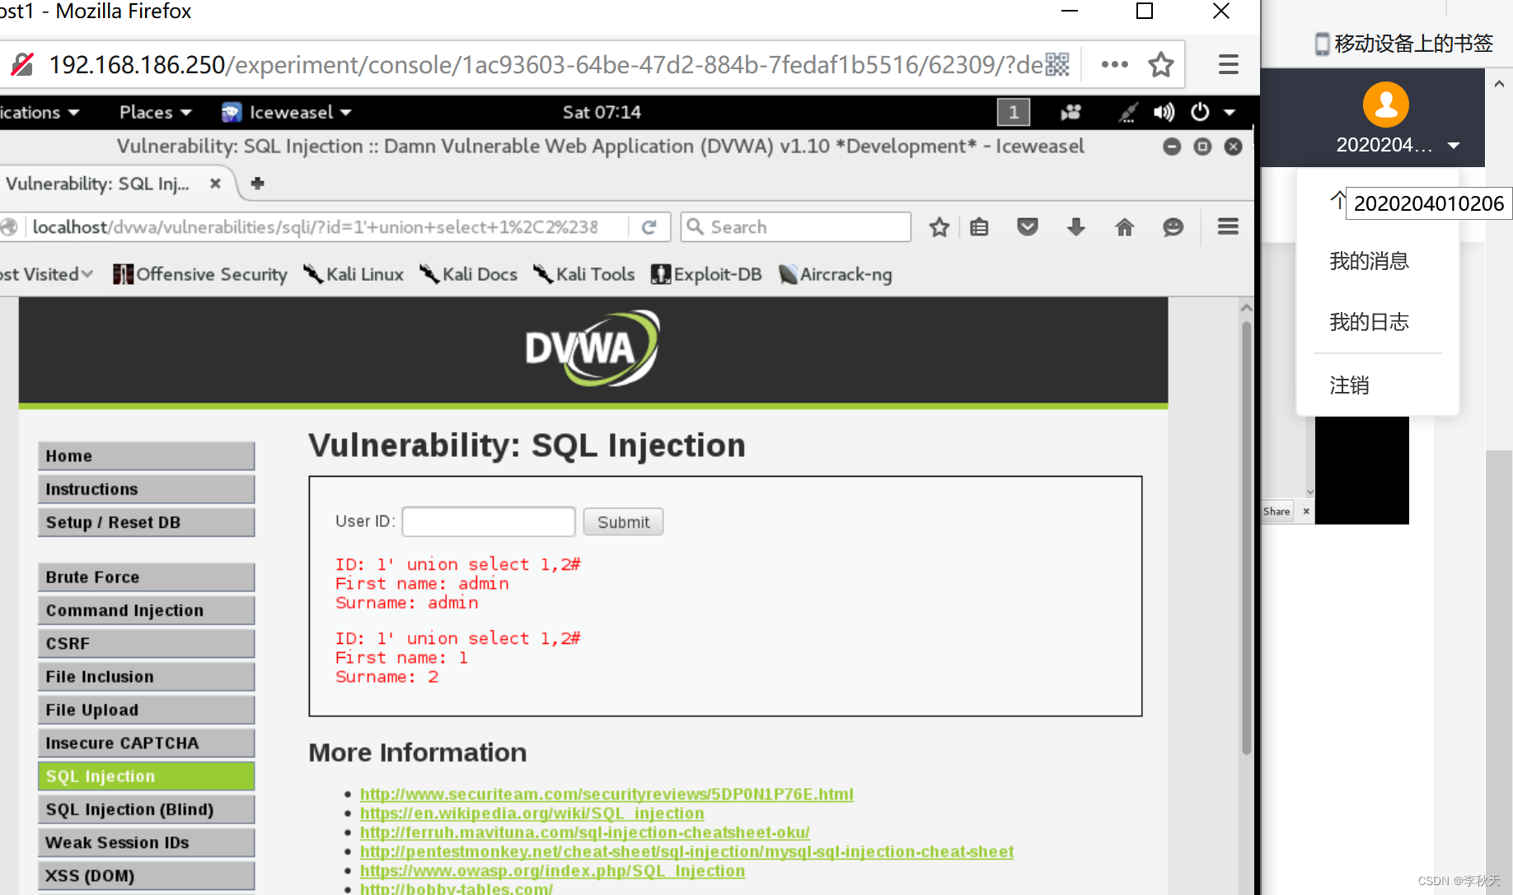The image size is (1513, 895).
Task: Open the owasp.org SQL_Injection link
Action: pyautogui.click(x=552, y=871)
